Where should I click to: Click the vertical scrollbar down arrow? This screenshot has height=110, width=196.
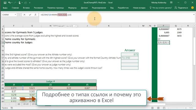pos(194,101)
